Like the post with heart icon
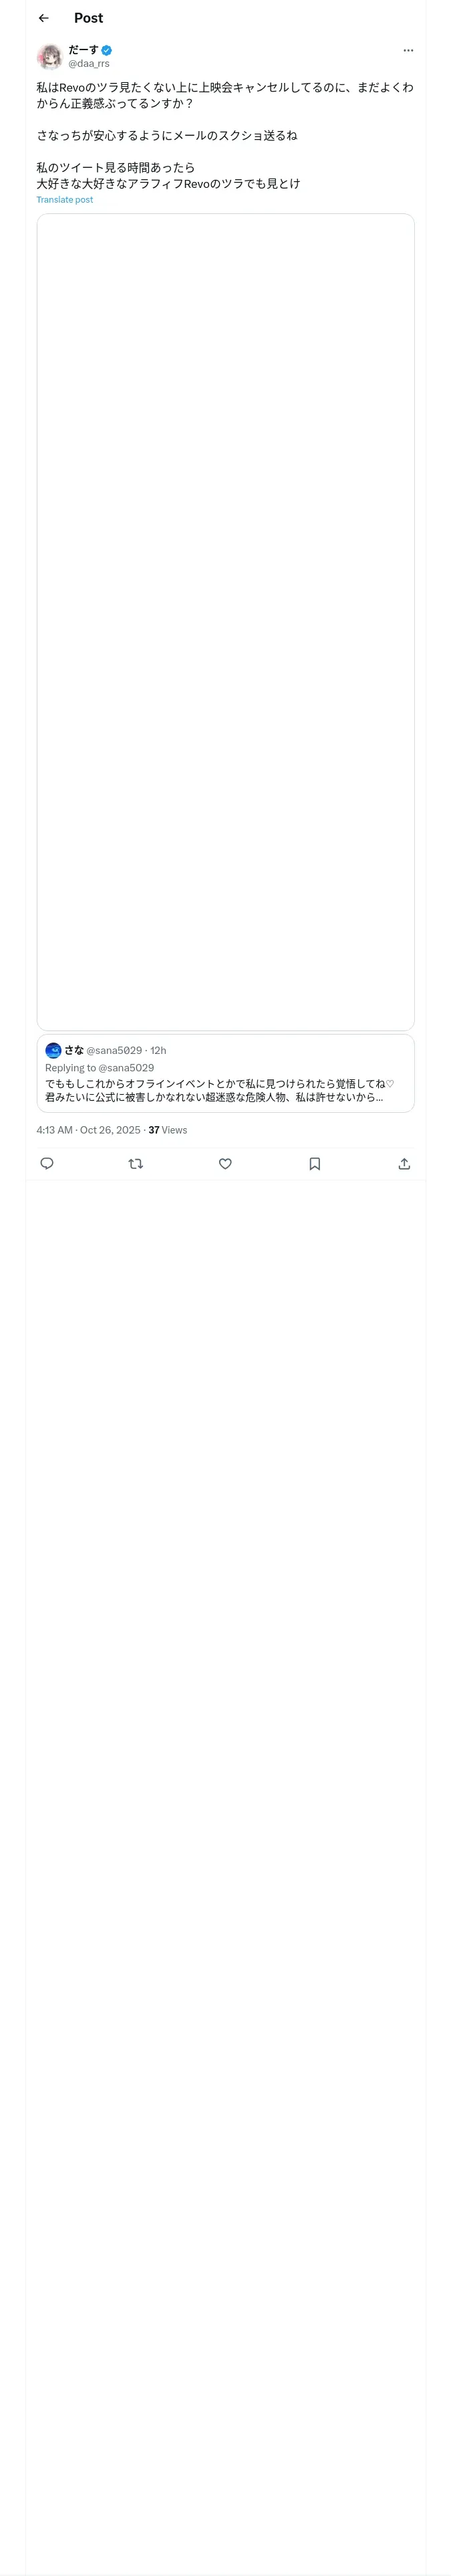 (x=225, y=1163)
